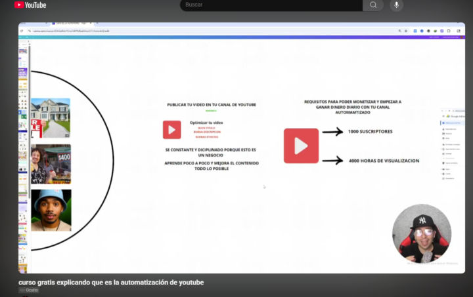Click the large red play icon
The image size is (473, 297).
[x=301, y=146]
